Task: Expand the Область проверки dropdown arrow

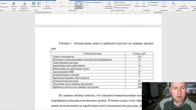Action: [x=129, y=8]
